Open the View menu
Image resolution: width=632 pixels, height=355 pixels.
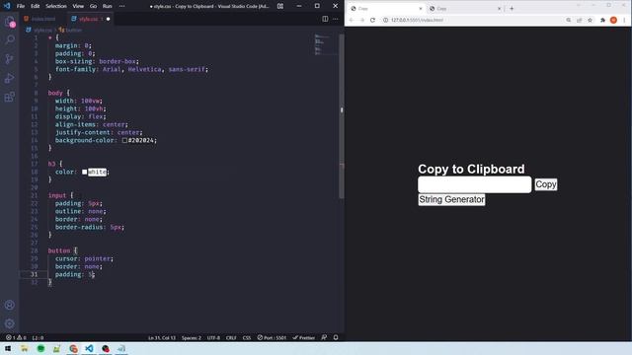pos(78,6)
